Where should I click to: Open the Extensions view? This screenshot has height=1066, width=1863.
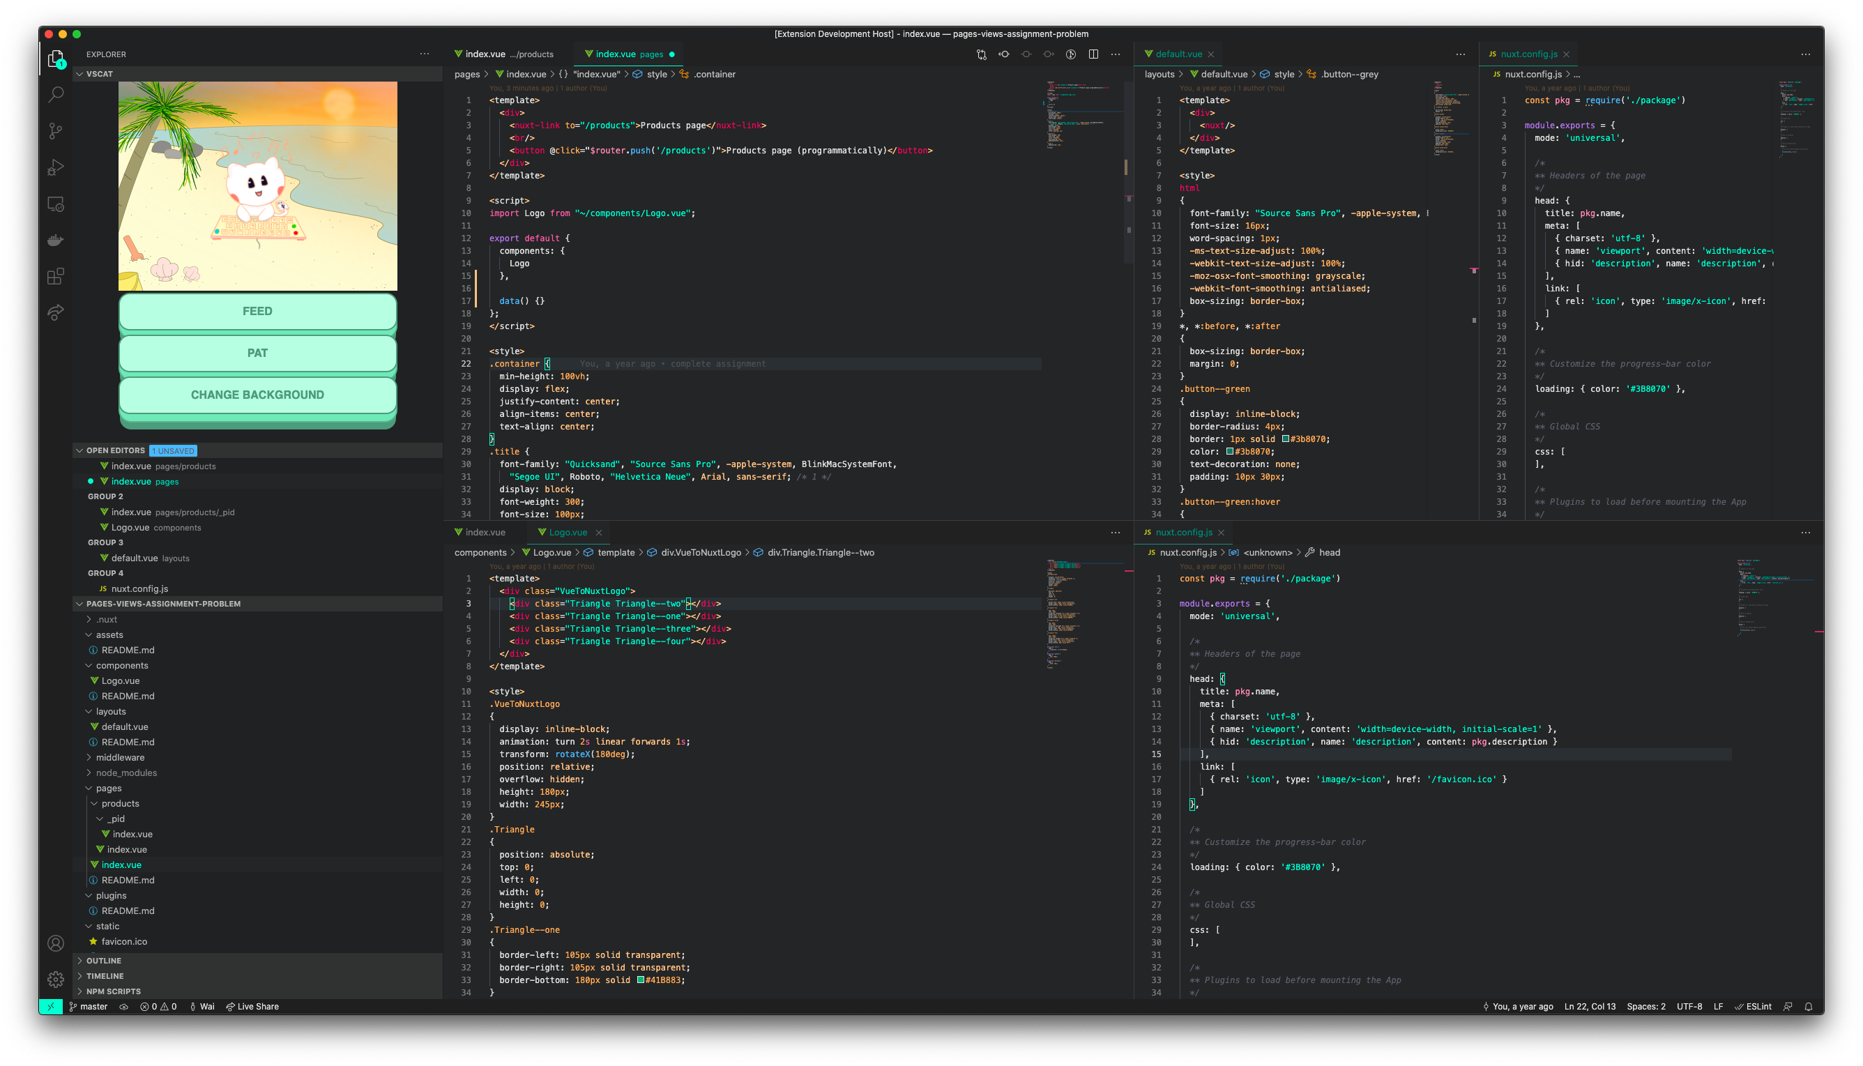coord(56,276)
